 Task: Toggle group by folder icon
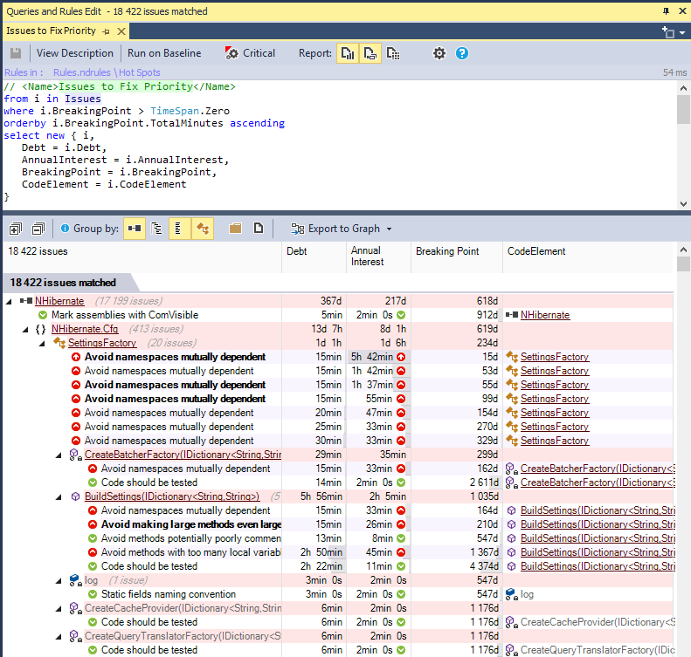[235, 229]
